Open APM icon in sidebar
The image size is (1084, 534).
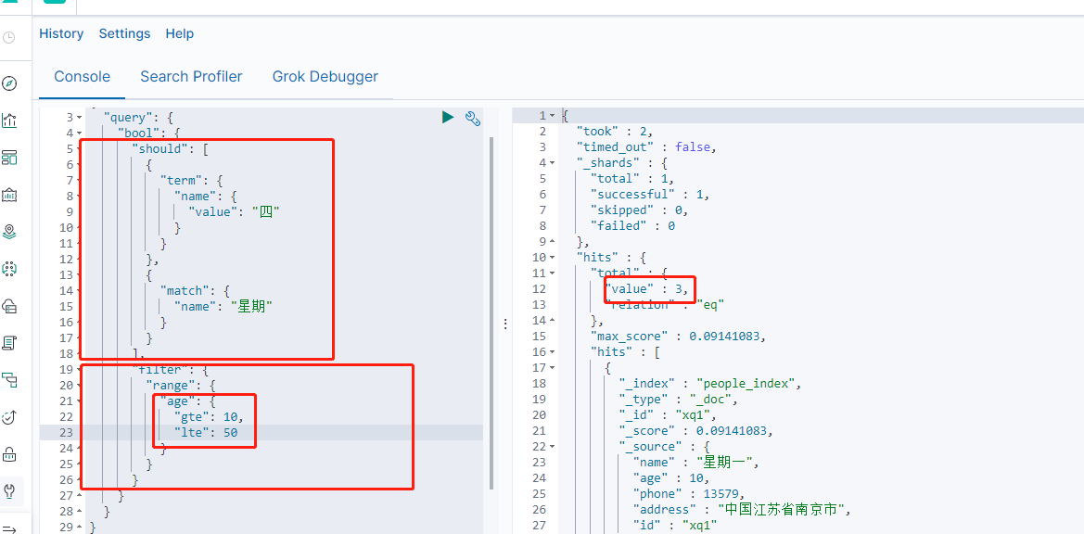(x=9, y=379)
